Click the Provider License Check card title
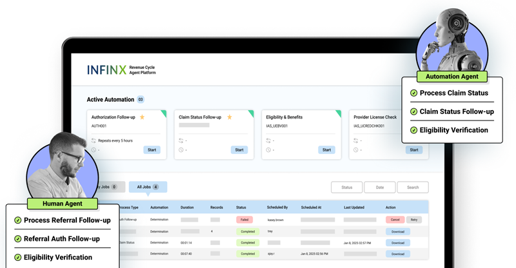516x268 pixels. click(375, 117)
